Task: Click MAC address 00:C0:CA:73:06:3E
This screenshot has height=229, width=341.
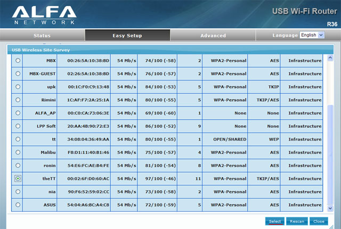Action: (88, 113)
